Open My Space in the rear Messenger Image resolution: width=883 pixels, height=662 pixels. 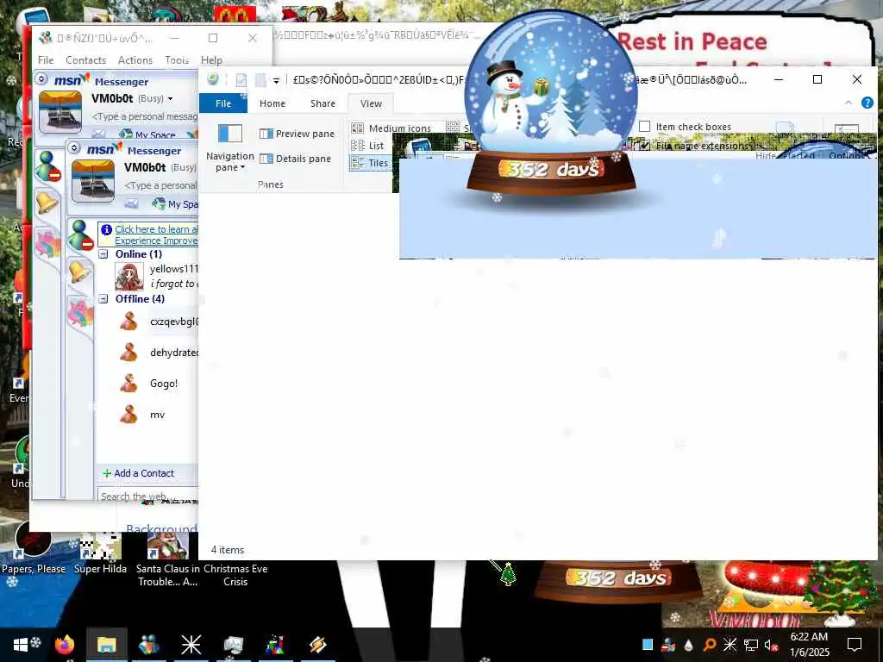(x=148, y=134)
